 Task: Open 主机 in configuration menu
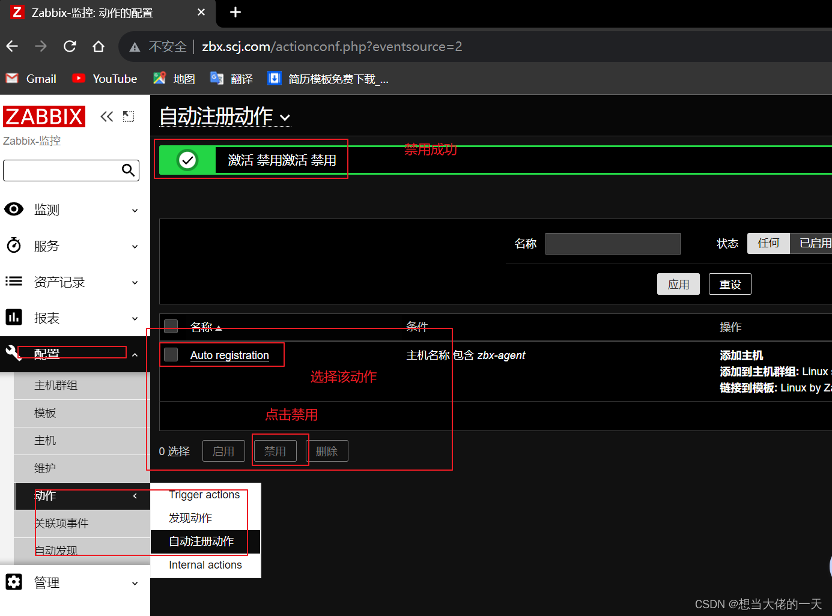82,441
